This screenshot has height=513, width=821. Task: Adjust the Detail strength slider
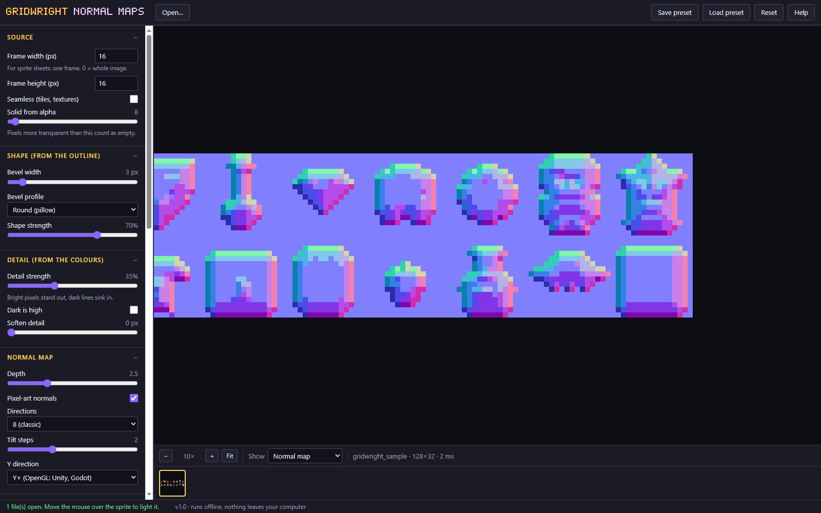[72, 286]
